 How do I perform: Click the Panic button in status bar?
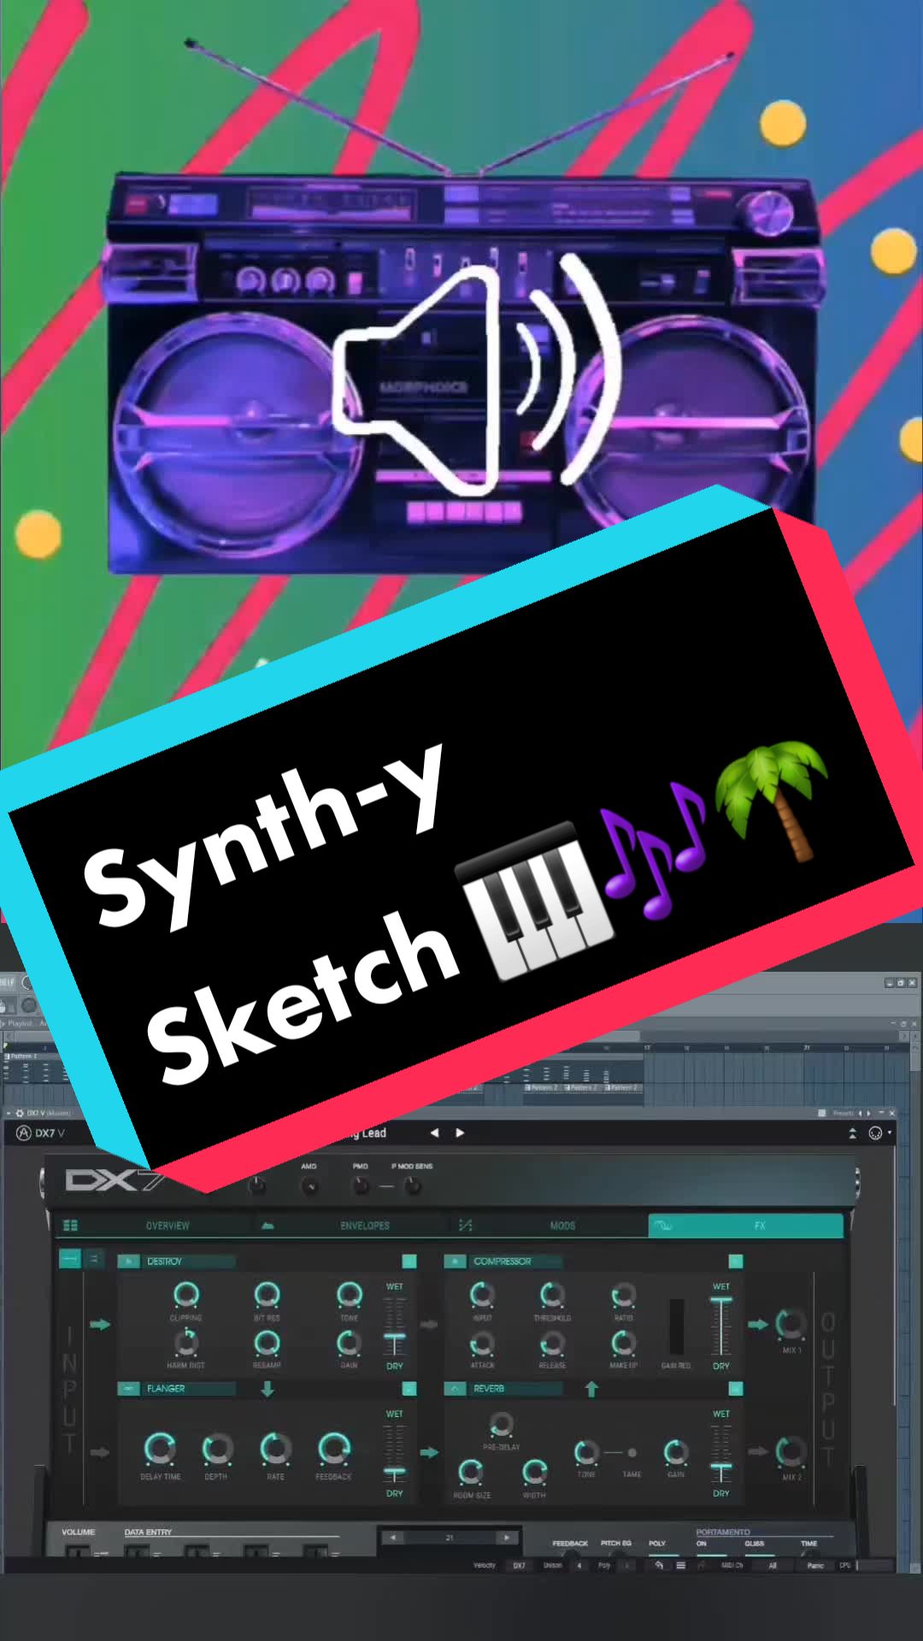point(815,1566)
